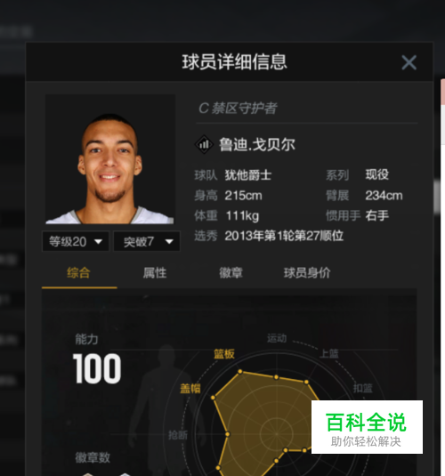
Task: Click the ability score 100
Action: pyautogui.click(x=97, y=369)
